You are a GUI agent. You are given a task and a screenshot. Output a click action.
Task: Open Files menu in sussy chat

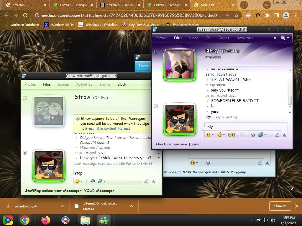tap(178, 38)
